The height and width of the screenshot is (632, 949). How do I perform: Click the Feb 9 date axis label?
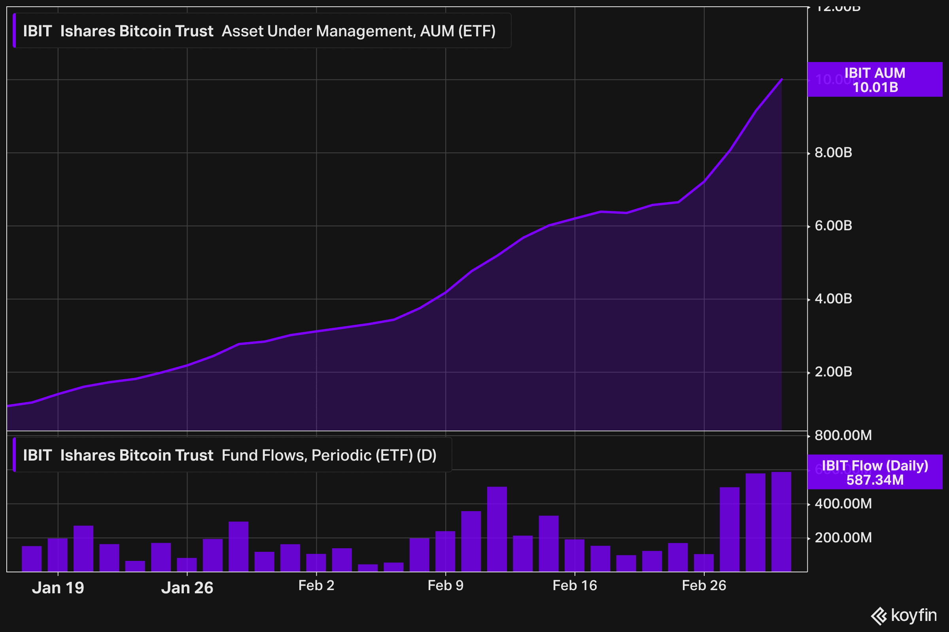click(x=446, y=585)
